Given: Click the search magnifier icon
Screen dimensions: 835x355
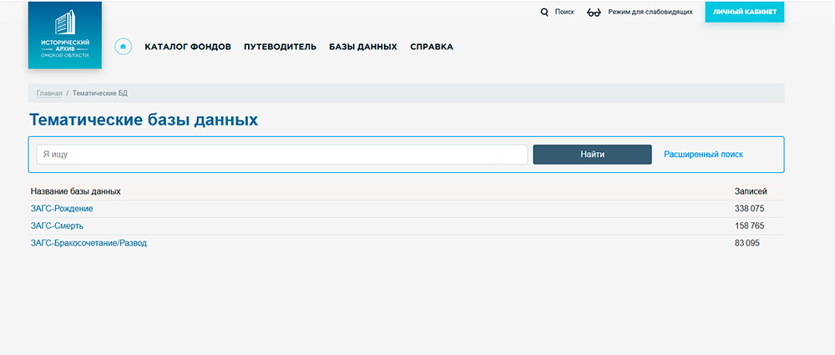Looking at the screenshot, I should click(x=544, y=12).
